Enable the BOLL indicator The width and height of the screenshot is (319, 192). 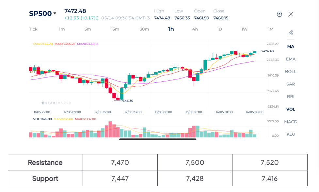[x=291, y=72]
